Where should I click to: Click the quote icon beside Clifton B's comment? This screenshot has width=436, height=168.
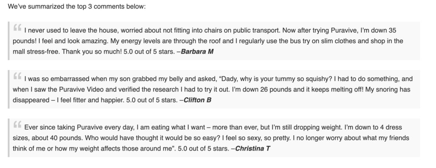(x=17, y=77)
